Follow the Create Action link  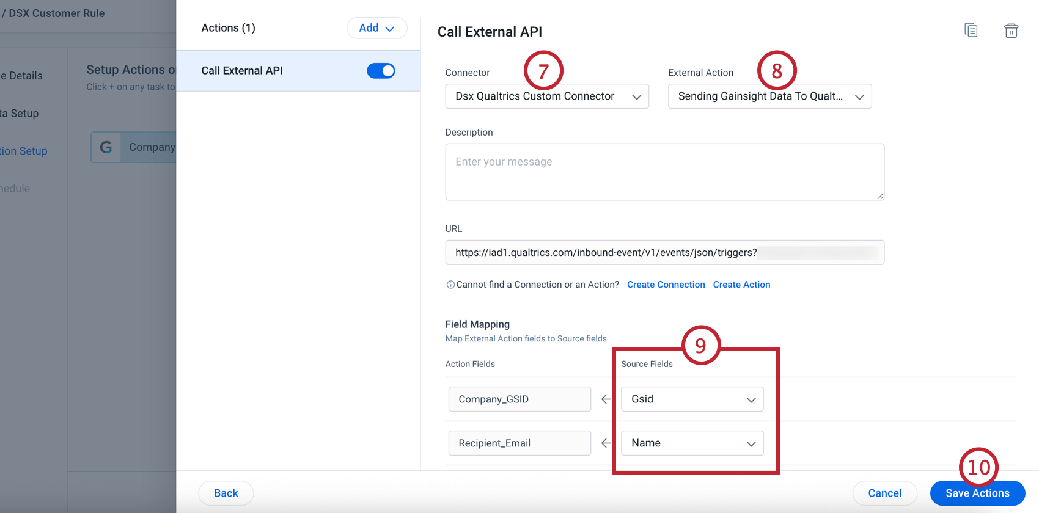(x=741, y=285)
